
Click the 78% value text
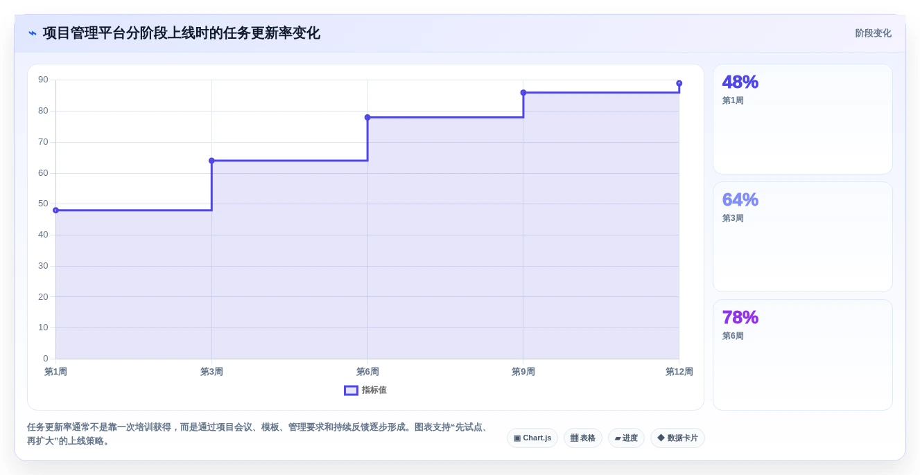740,318
